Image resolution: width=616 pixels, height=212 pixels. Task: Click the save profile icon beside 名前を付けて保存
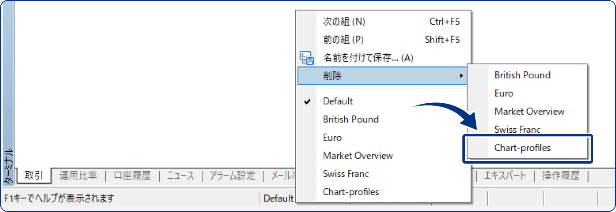click(307, 58)
